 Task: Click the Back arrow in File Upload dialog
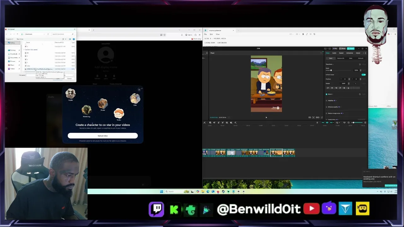(x=6, y=34)
